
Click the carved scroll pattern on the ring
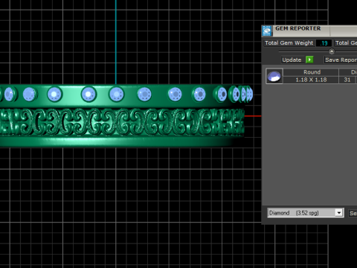[122, 122]
